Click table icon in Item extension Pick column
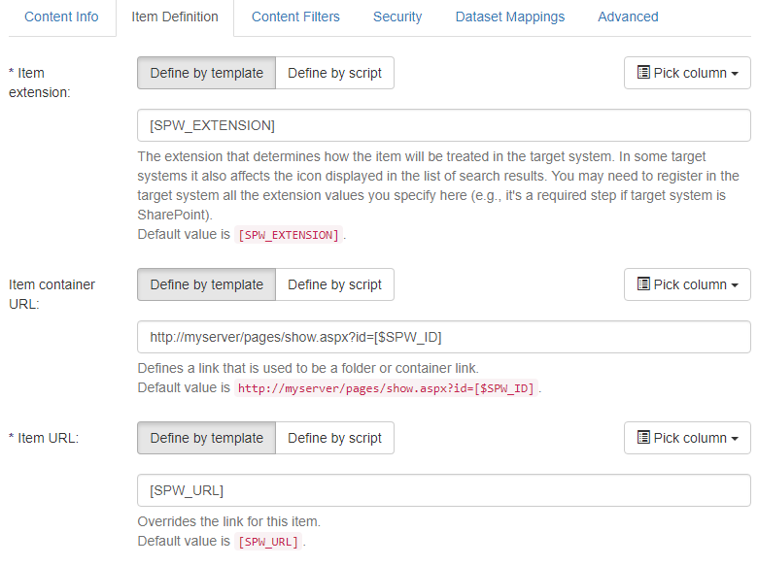Viewport: 758px width, 566px height. pyautogui.click(x=643, y=73)
